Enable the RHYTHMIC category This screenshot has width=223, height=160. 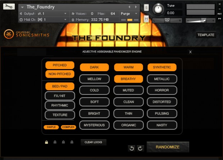60,105
